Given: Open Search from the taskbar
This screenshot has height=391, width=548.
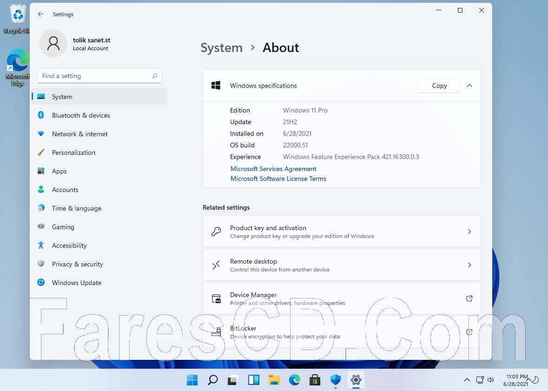Looking at the screenshot, I should click(212, 380).
